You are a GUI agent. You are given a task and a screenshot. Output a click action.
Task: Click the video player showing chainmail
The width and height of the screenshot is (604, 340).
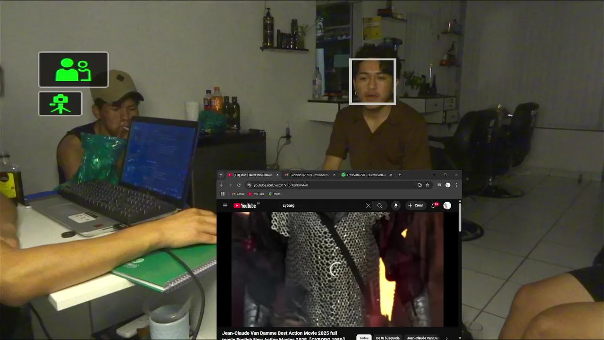pos(337,269)
